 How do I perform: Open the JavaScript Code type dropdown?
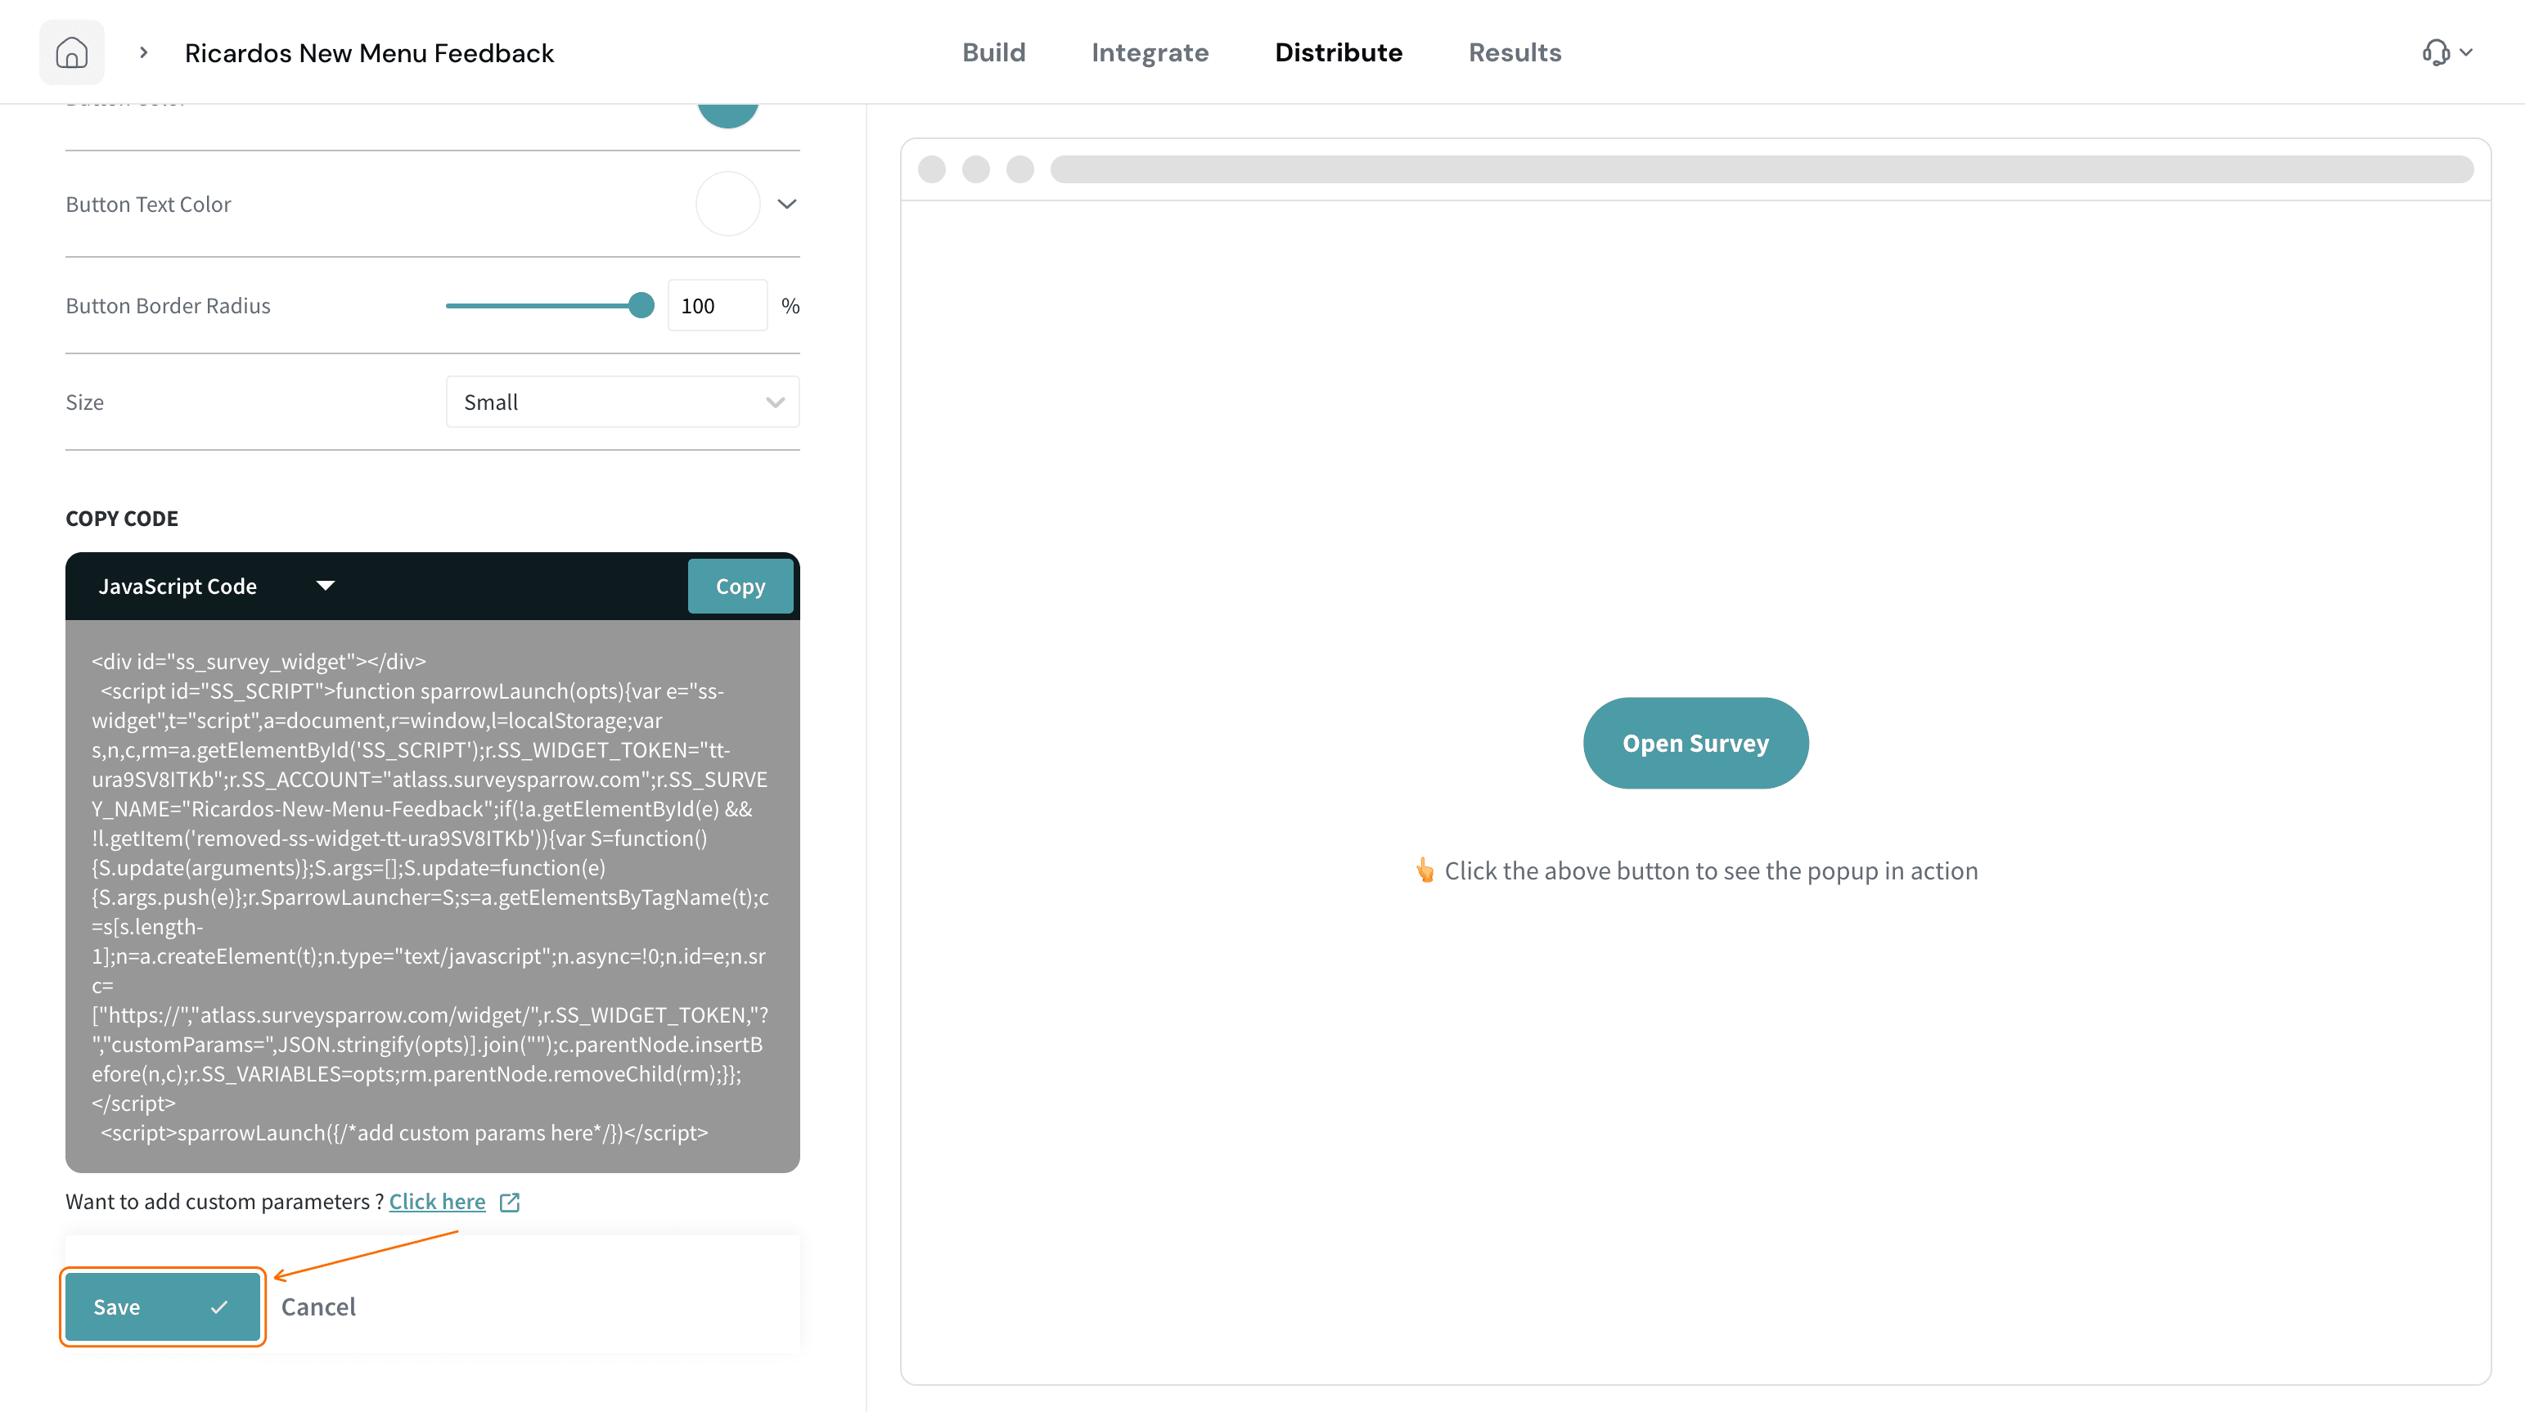coord(216,586)
